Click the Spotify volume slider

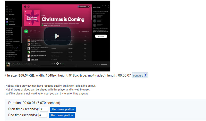click(104, 64)
